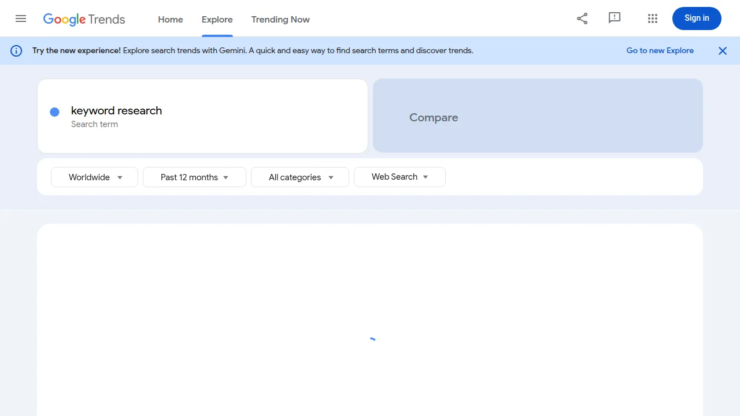Open the send feedback icon
The width and height of the screenshot is (740, 416).
click(615, 18)
